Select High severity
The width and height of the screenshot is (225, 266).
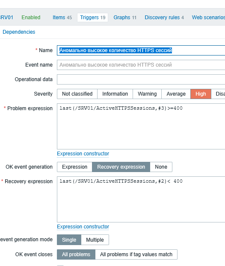[201, 94]
